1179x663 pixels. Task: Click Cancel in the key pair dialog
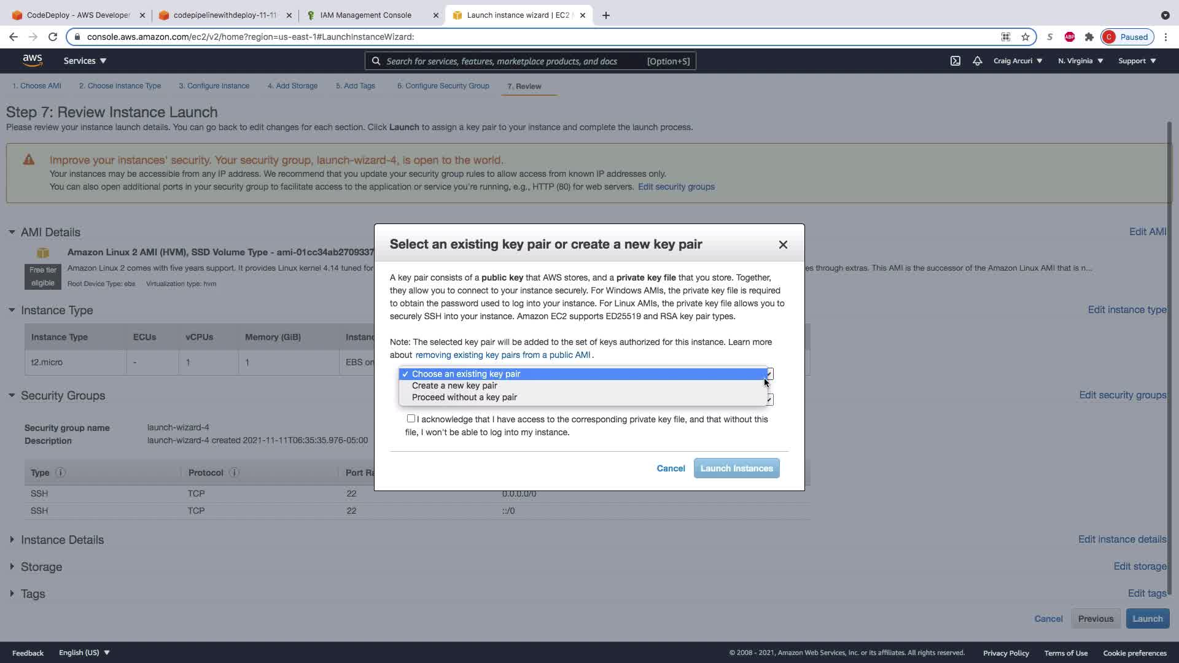point(671,468)
